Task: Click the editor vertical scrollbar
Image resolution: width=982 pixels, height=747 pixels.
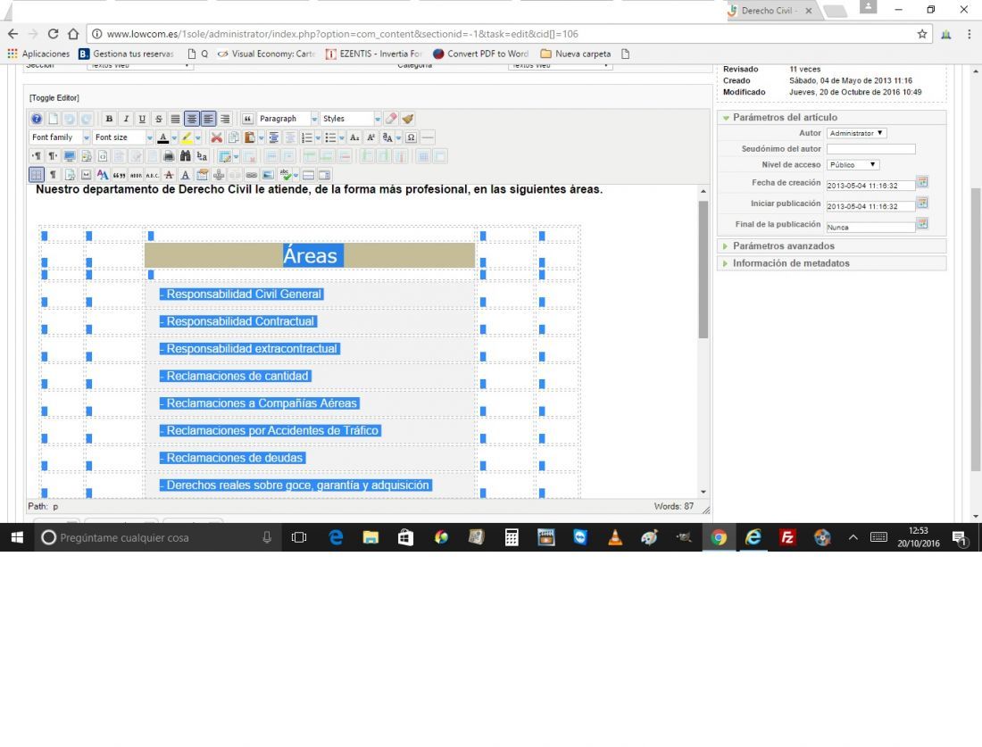Action: click(x=703, y=270)
